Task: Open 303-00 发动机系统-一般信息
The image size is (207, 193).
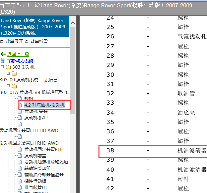Action: click(29, 80)
